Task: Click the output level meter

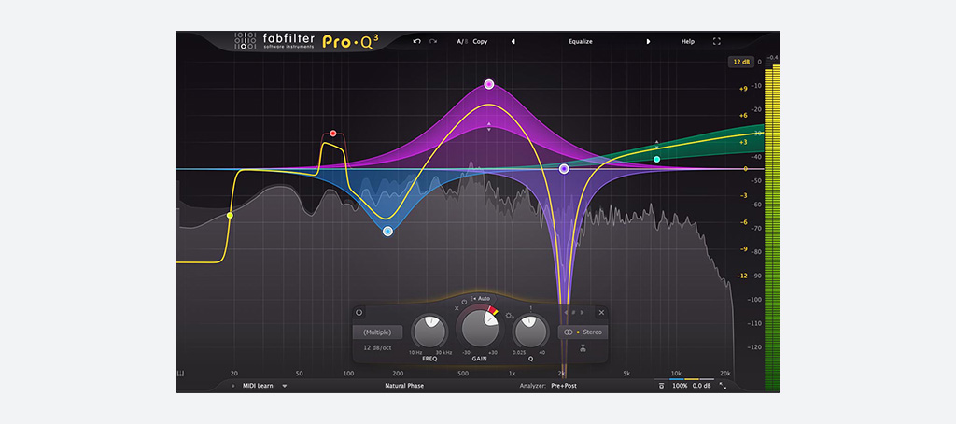Action: coord(772,227)
